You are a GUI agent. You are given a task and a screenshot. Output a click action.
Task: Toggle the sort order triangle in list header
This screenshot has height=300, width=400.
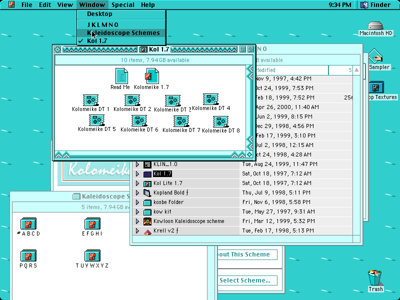(356, 70)
